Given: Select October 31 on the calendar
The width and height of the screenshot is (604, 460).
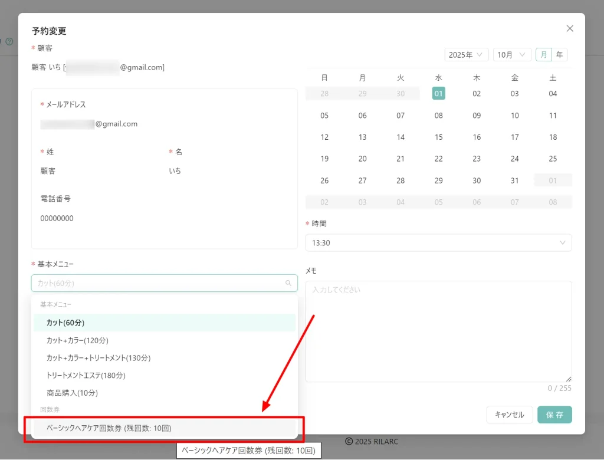Looking at the screenshot, I should 514,180.
